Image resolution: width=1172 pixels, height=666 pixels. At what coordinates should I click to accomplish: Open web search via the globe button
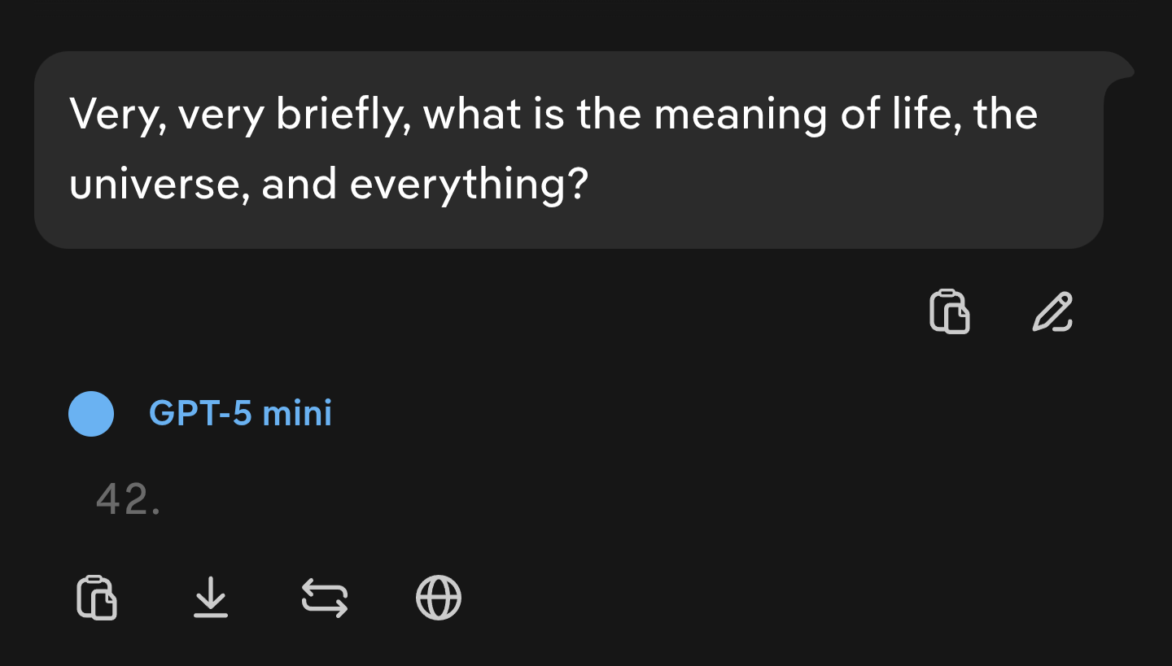tap(439, 598)
